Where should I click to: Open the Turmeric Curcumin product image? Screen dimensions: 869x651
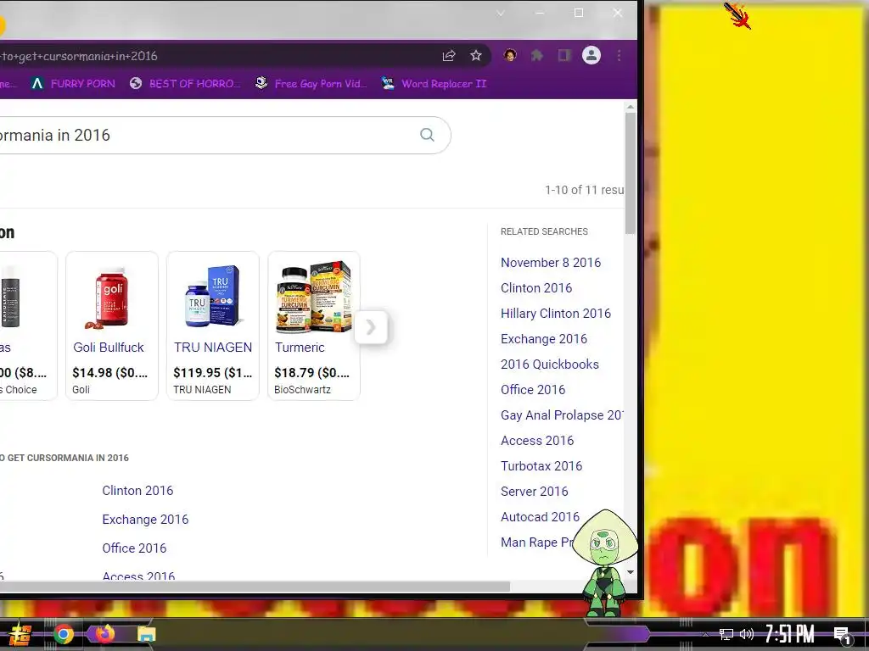pos(314,297)
